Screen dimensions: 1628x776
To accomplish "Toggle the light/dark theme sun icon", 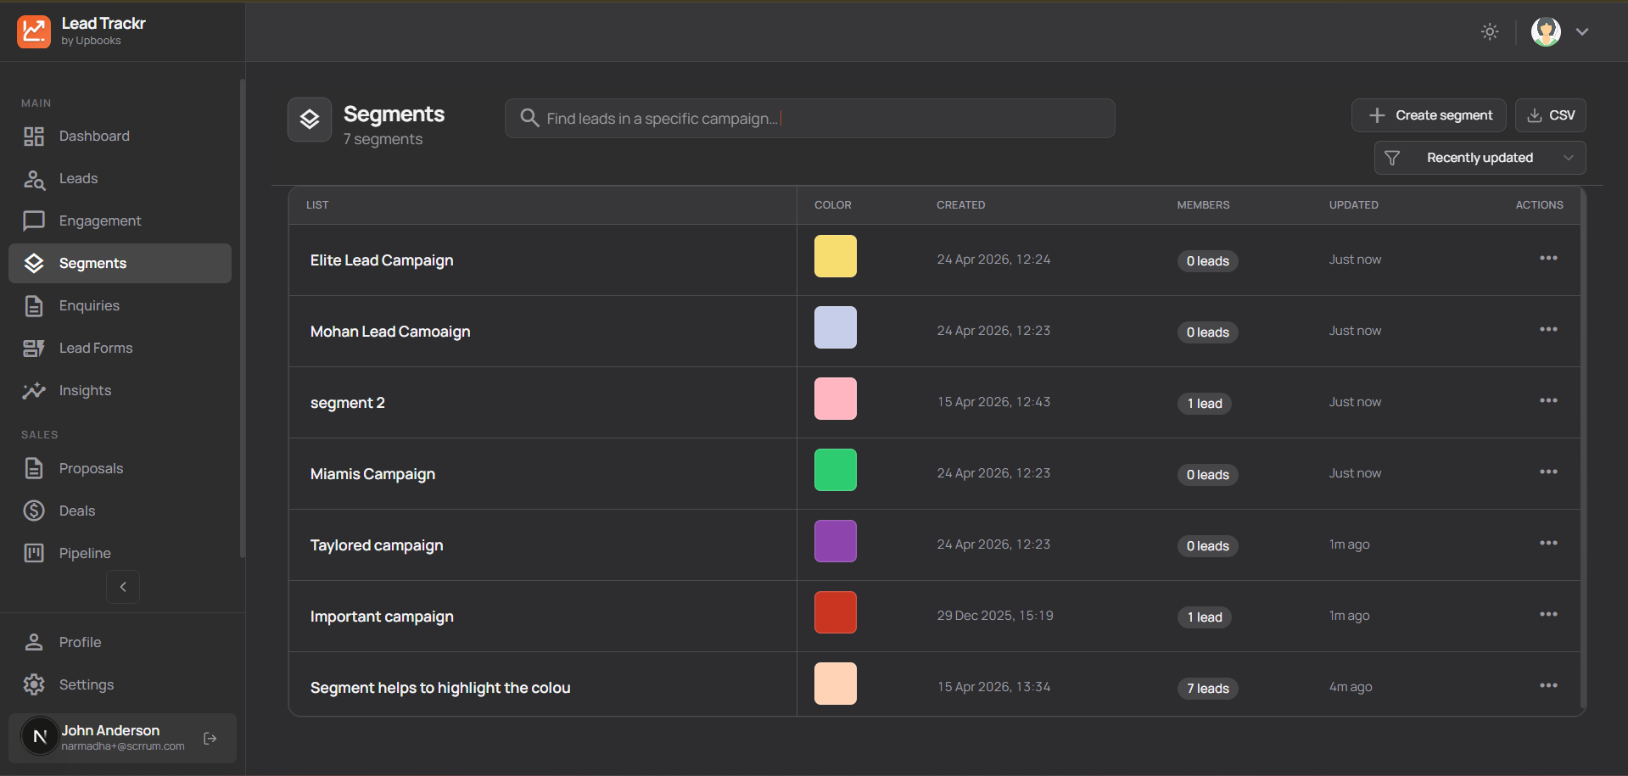I will pos(1490,32).
